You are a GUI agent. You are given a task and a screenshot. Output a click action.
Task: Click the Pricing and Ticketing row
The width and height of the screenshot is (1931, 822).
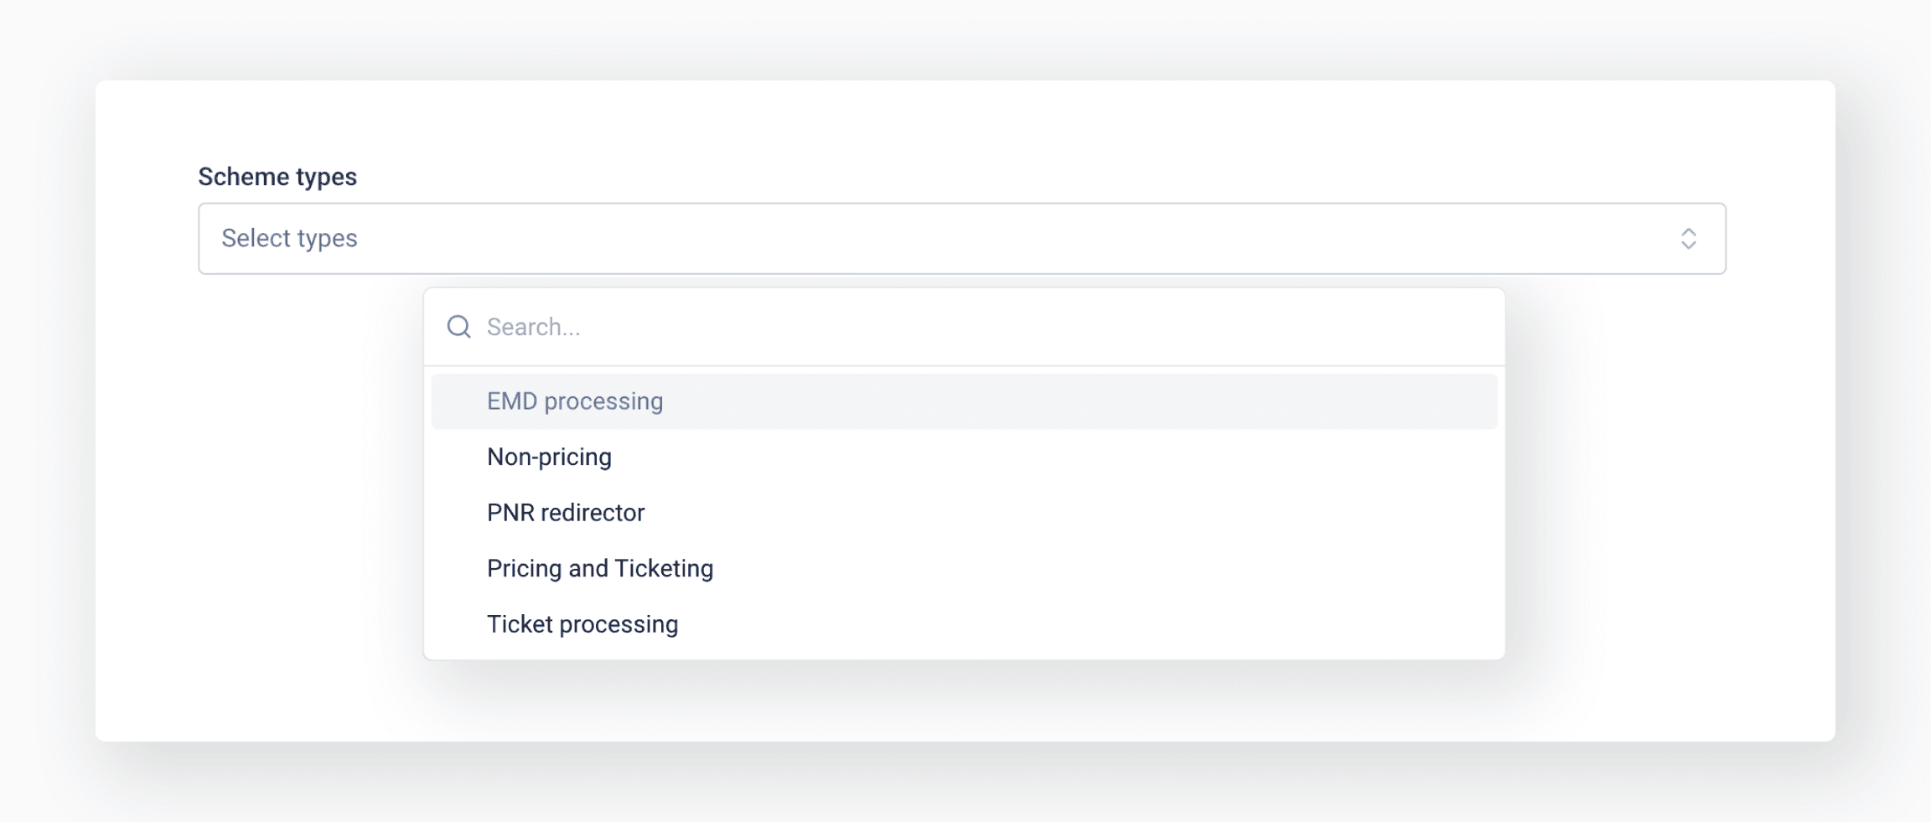964,569
